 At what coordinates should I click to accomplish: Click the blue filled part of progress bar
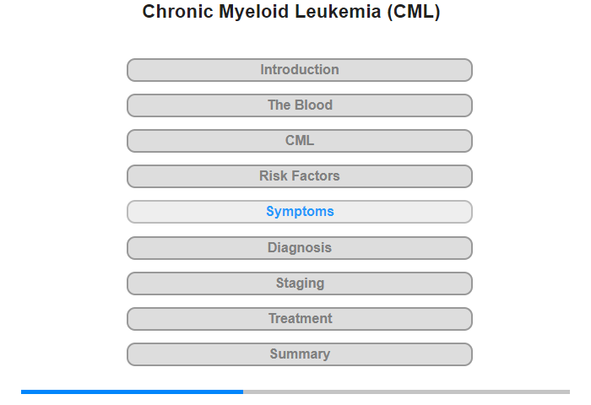tap(132, 391)
